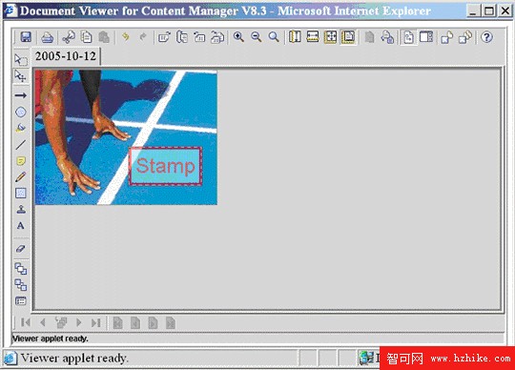Select the Eraser tool
Viewport: 515px width, 370px height.
tap(20, 249)
